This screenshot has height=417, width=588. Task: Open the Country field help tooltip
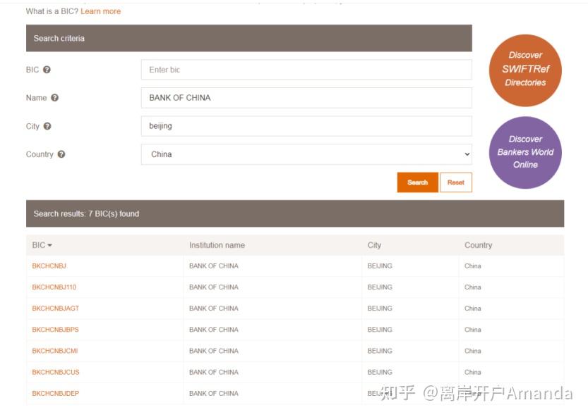pos(60,154)
